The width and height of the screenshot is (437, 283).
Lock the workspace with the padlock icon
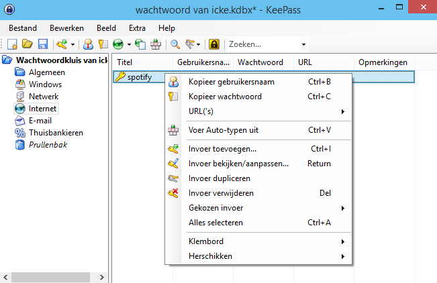point(214,44)
